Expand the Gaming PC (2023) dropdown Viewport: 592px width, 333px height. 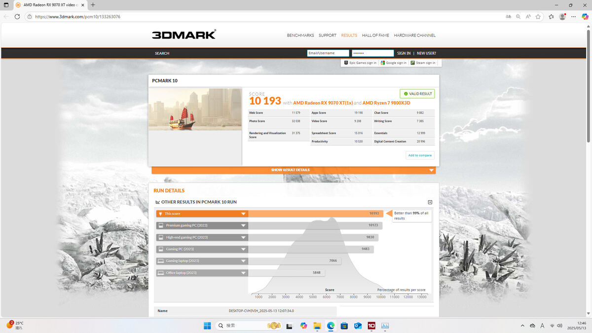pyautogui.click(x=243, y=249)
